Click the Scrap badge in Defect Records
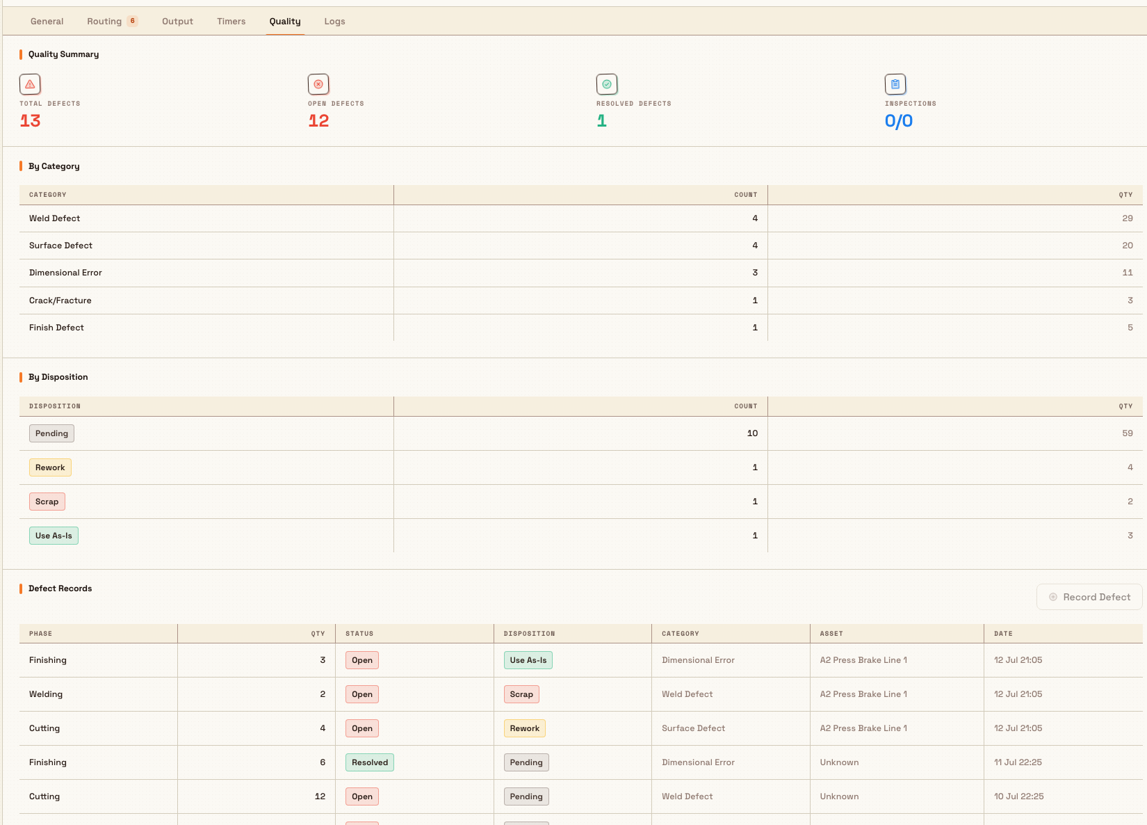The image size is (1147, 825). click(521, 694)
